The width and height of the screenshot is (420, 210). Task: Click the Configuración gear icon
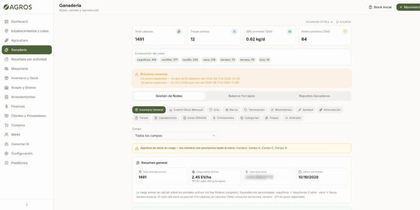[x=6, y=154]
